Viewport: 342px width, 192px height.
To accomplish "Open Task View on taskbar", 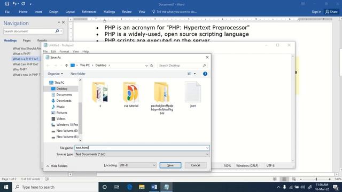I will [116, 187].
